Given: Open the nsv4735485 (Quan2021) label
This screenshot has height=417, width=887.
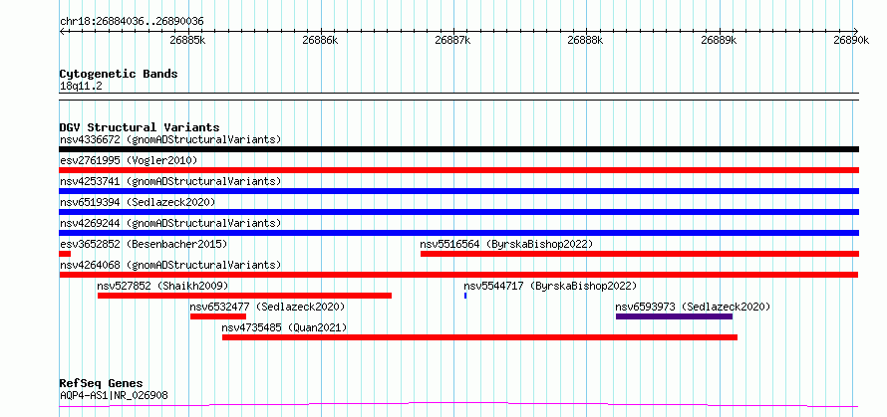Looking at the screenshot, I should 284,327.
